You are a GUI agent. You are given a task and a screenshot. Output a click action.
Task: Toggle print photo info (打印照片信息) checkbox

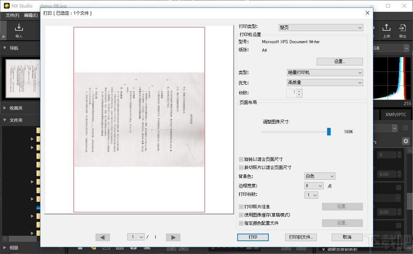pos(241,207)
